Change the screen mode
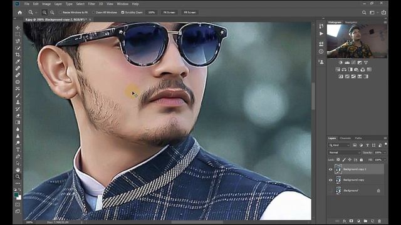This screenshot has width=401, height=225. tap(18, 211)
